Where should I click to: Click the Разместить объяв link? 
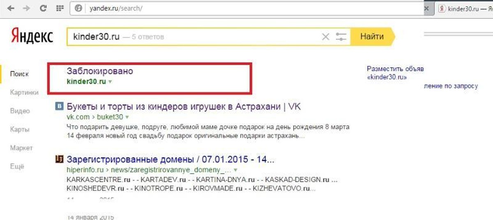395,69
